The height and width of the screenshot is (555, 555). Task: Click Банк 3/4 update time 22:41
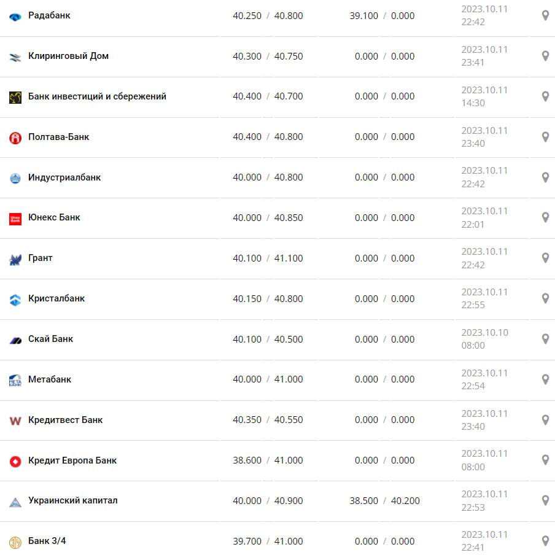pyautogui.click(x=473, y=548)
